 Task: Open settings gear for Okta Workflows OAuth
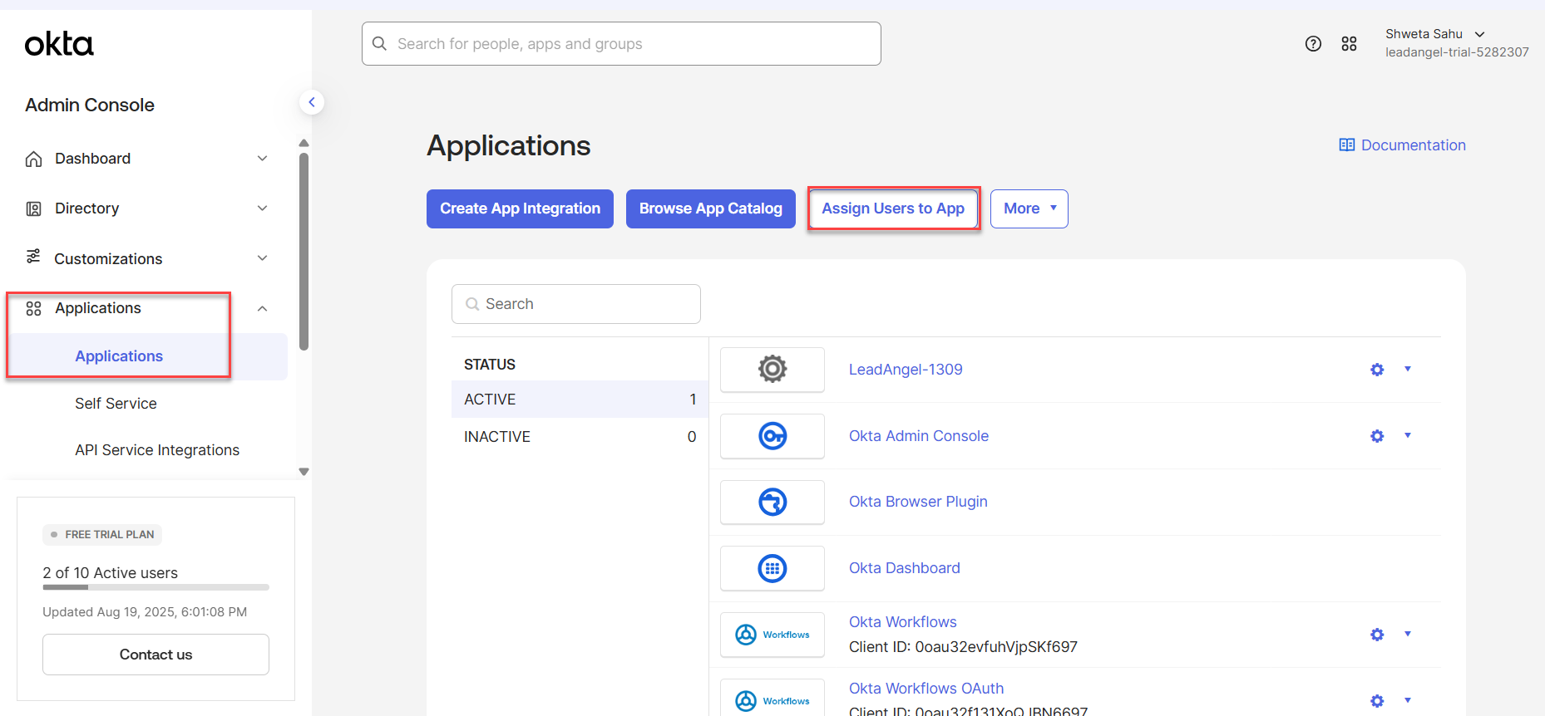coord(1377,701)
